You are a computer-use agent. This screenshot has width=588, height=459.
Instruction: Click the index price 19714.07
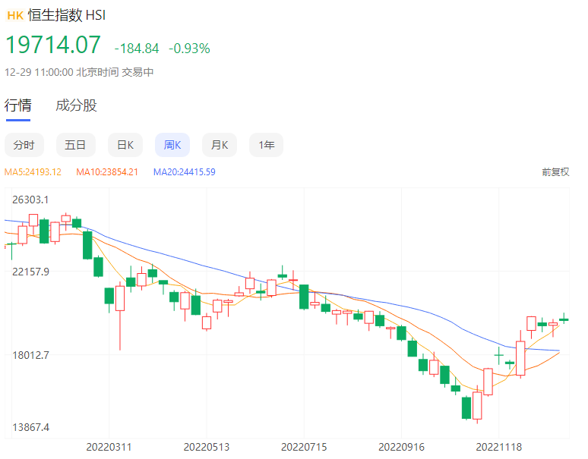pyautogui.click(x=53, y=45)
